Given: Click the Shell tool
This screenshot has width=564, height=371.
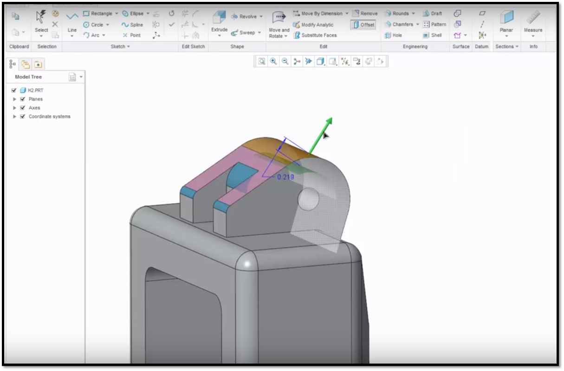Looking at the screenshot, I should click(x=432, y=35).
